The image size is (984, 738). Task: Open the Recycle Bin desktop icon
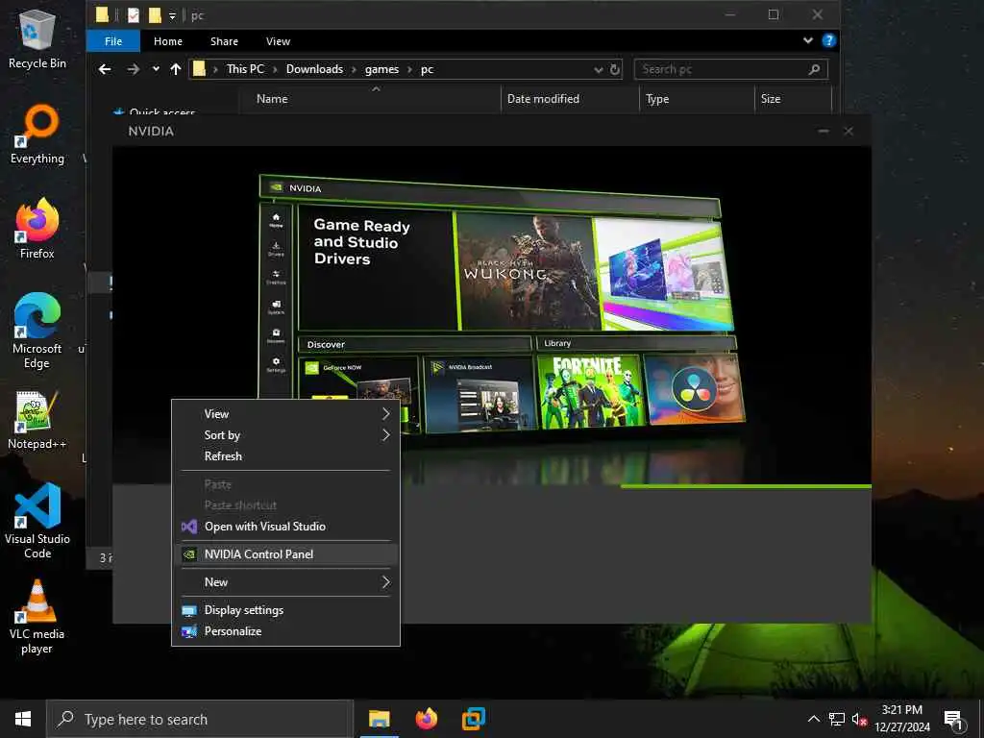pyautogui.click(x=37, y=37)
